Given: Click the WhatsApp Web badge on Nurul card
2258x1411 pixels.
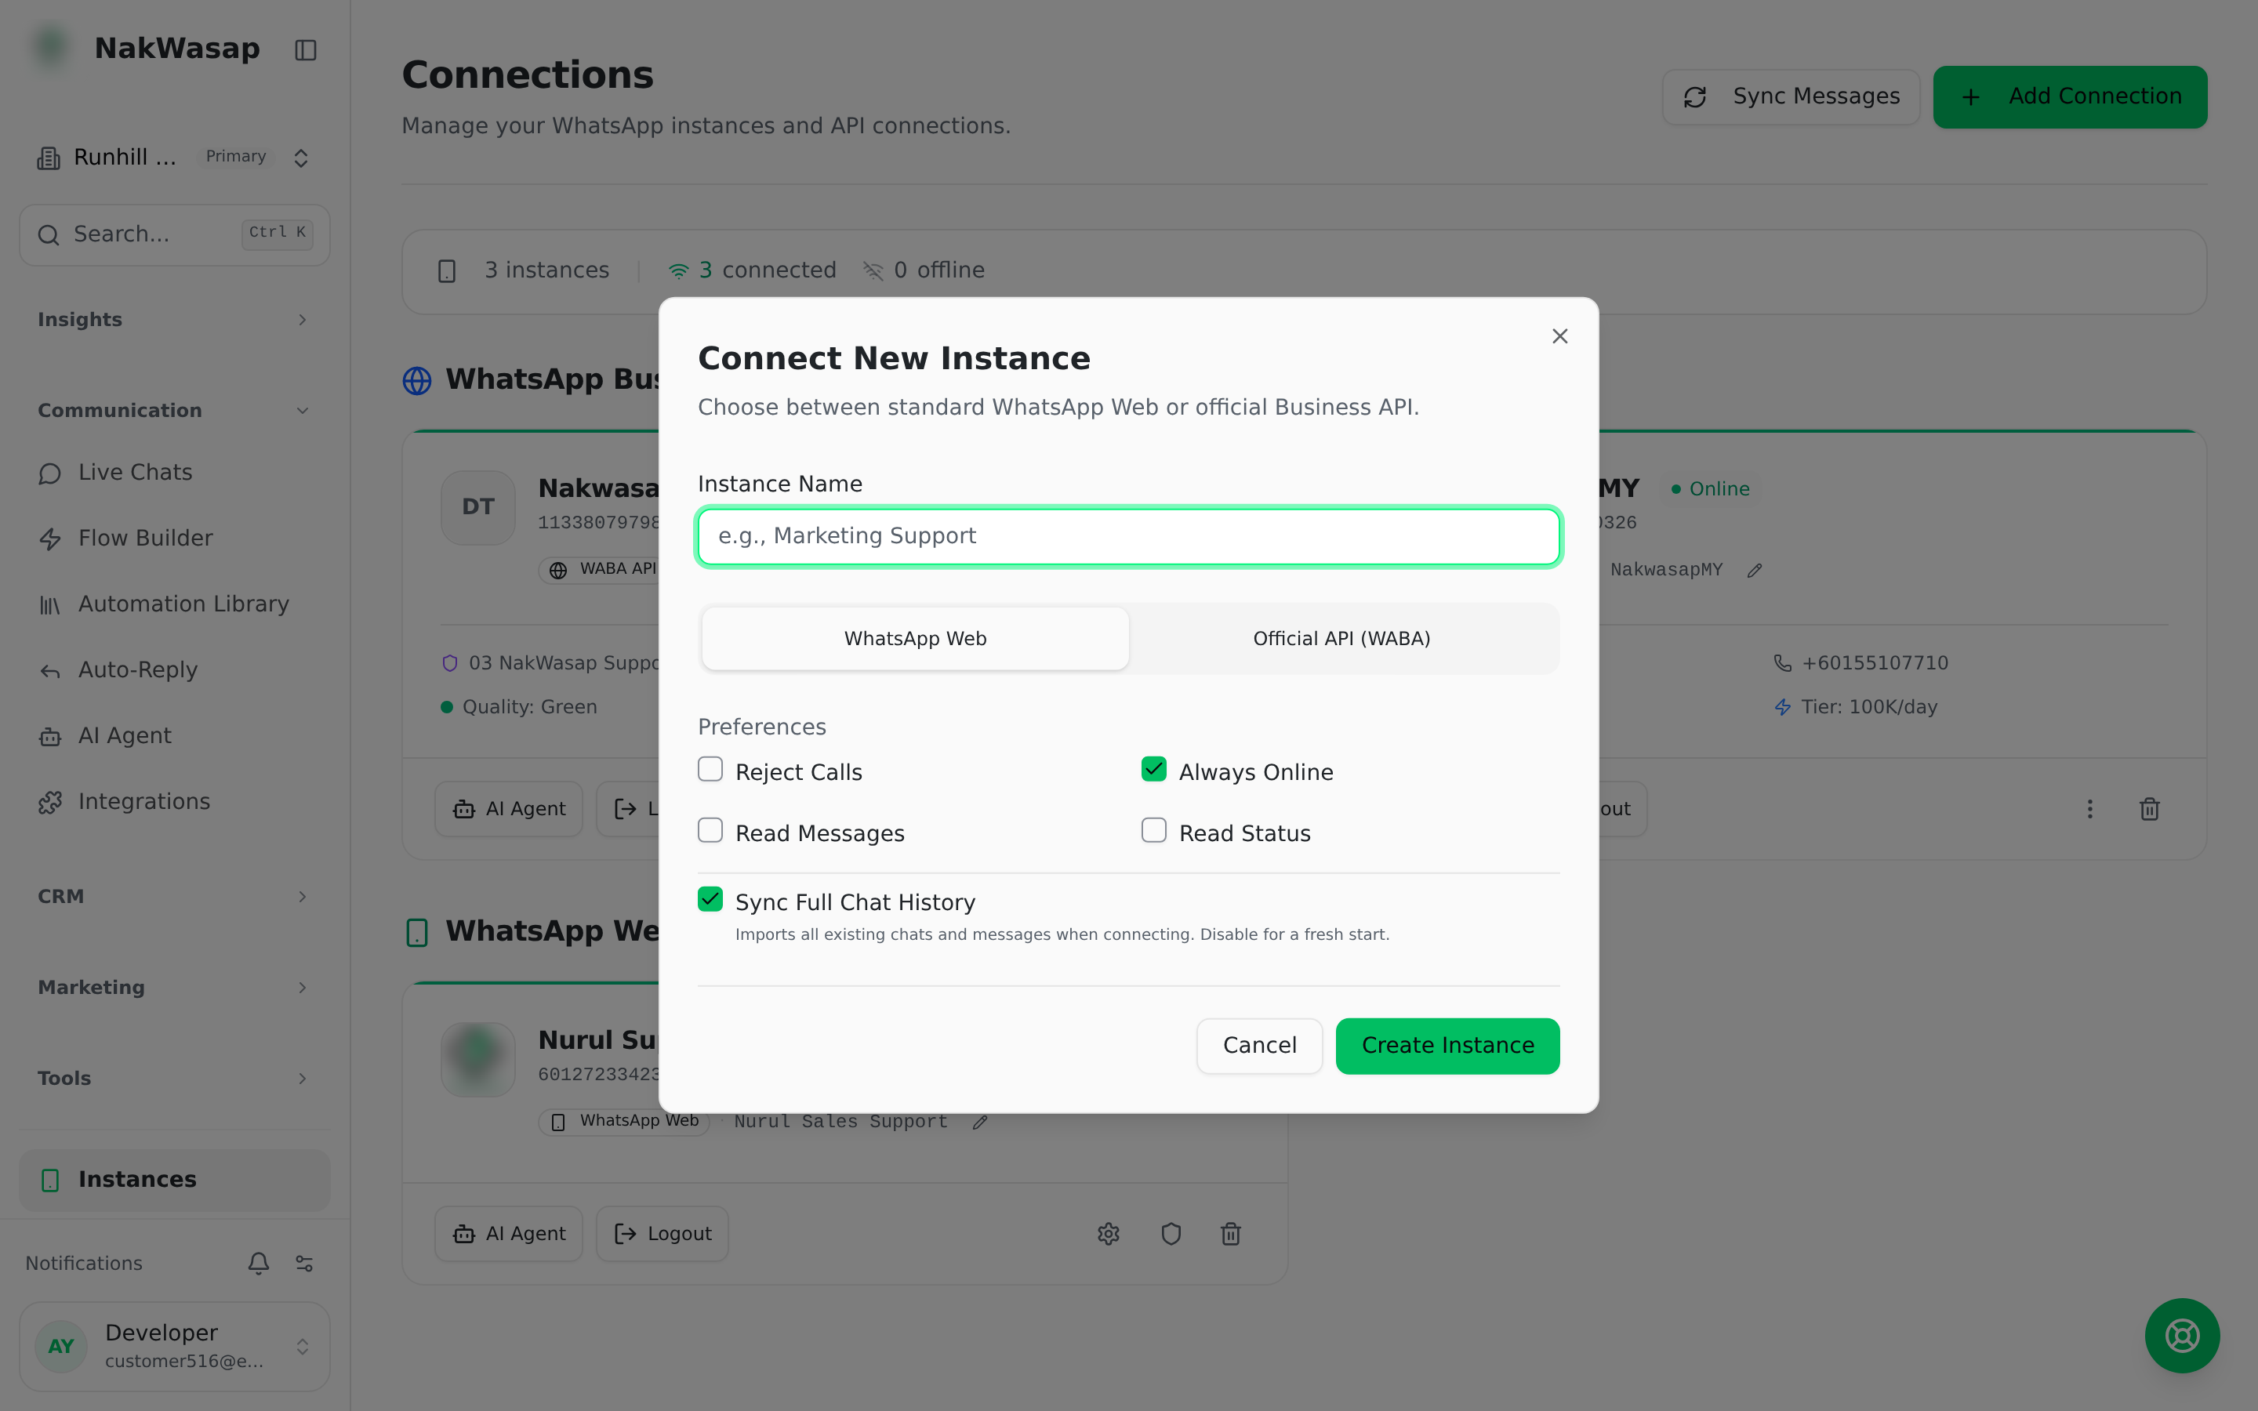Looking at the screenshot, I should (x=624, y=1121).
